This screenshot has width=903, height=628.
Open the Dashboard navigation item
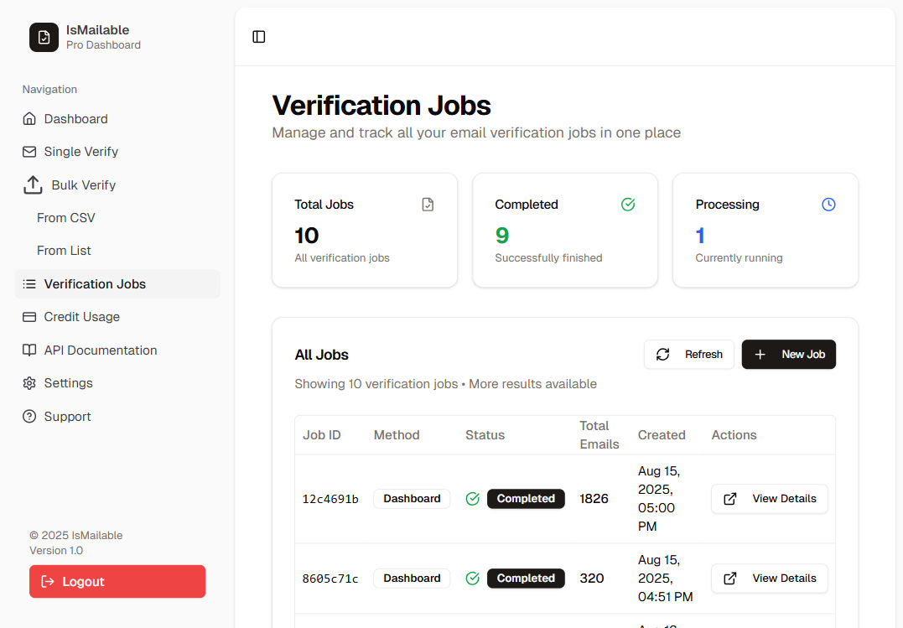75,119
